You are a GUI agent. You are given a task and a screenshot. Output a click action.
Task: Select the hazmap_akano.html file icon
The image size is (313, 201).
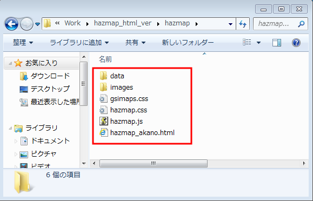click(104, 132)
